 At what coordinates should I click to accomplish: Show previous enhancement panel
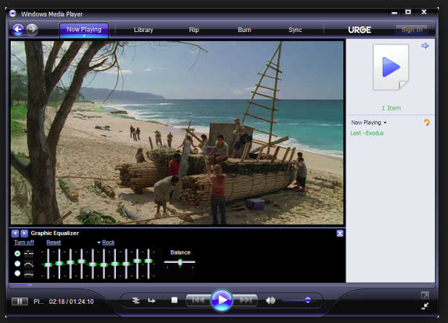point(15,233)
